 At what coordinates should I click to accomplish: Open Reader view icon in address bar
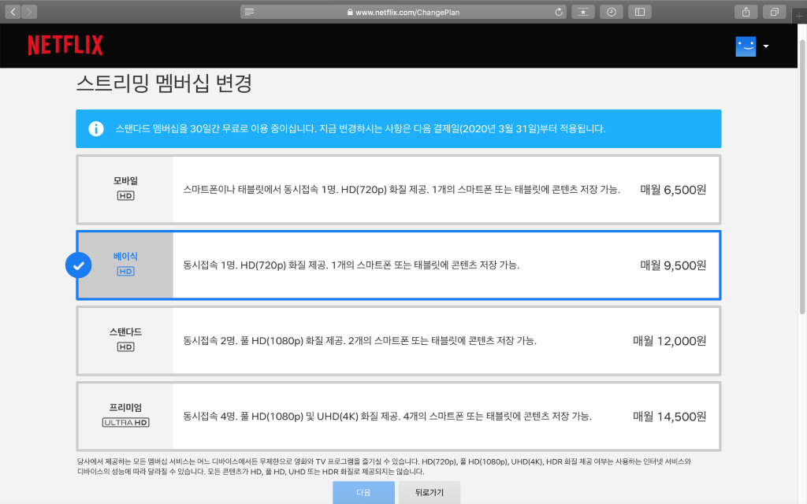point(249,12)
